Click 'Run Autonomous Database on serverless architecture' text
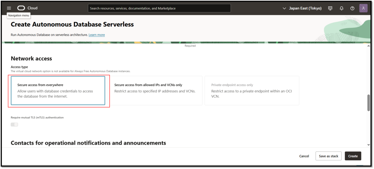374x169 pixels. coord(49,35)
